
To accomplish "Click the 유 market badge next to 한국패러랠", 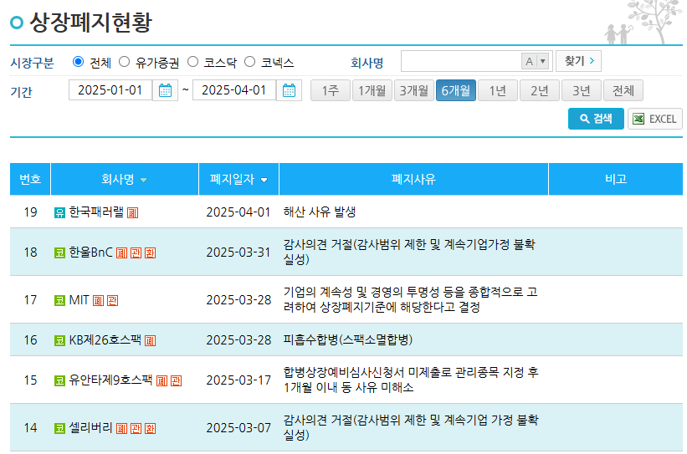I will tap(59, 212).
